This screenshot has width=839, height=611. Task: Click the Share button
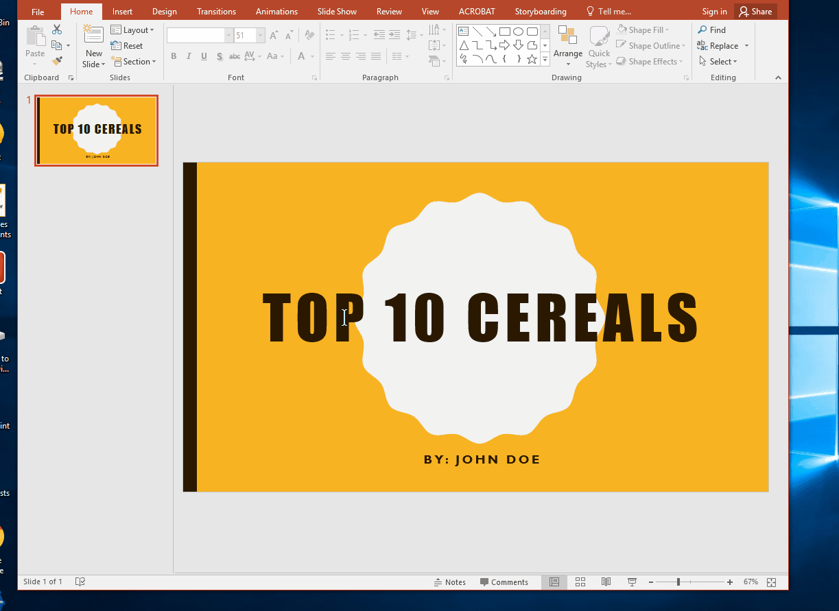[x=755, y=12]
